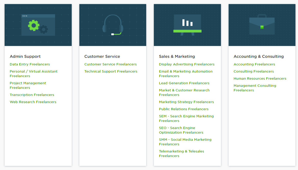Click Public Relations Freelancers
The image size is (298, 170).
click(x=184, y=109)
